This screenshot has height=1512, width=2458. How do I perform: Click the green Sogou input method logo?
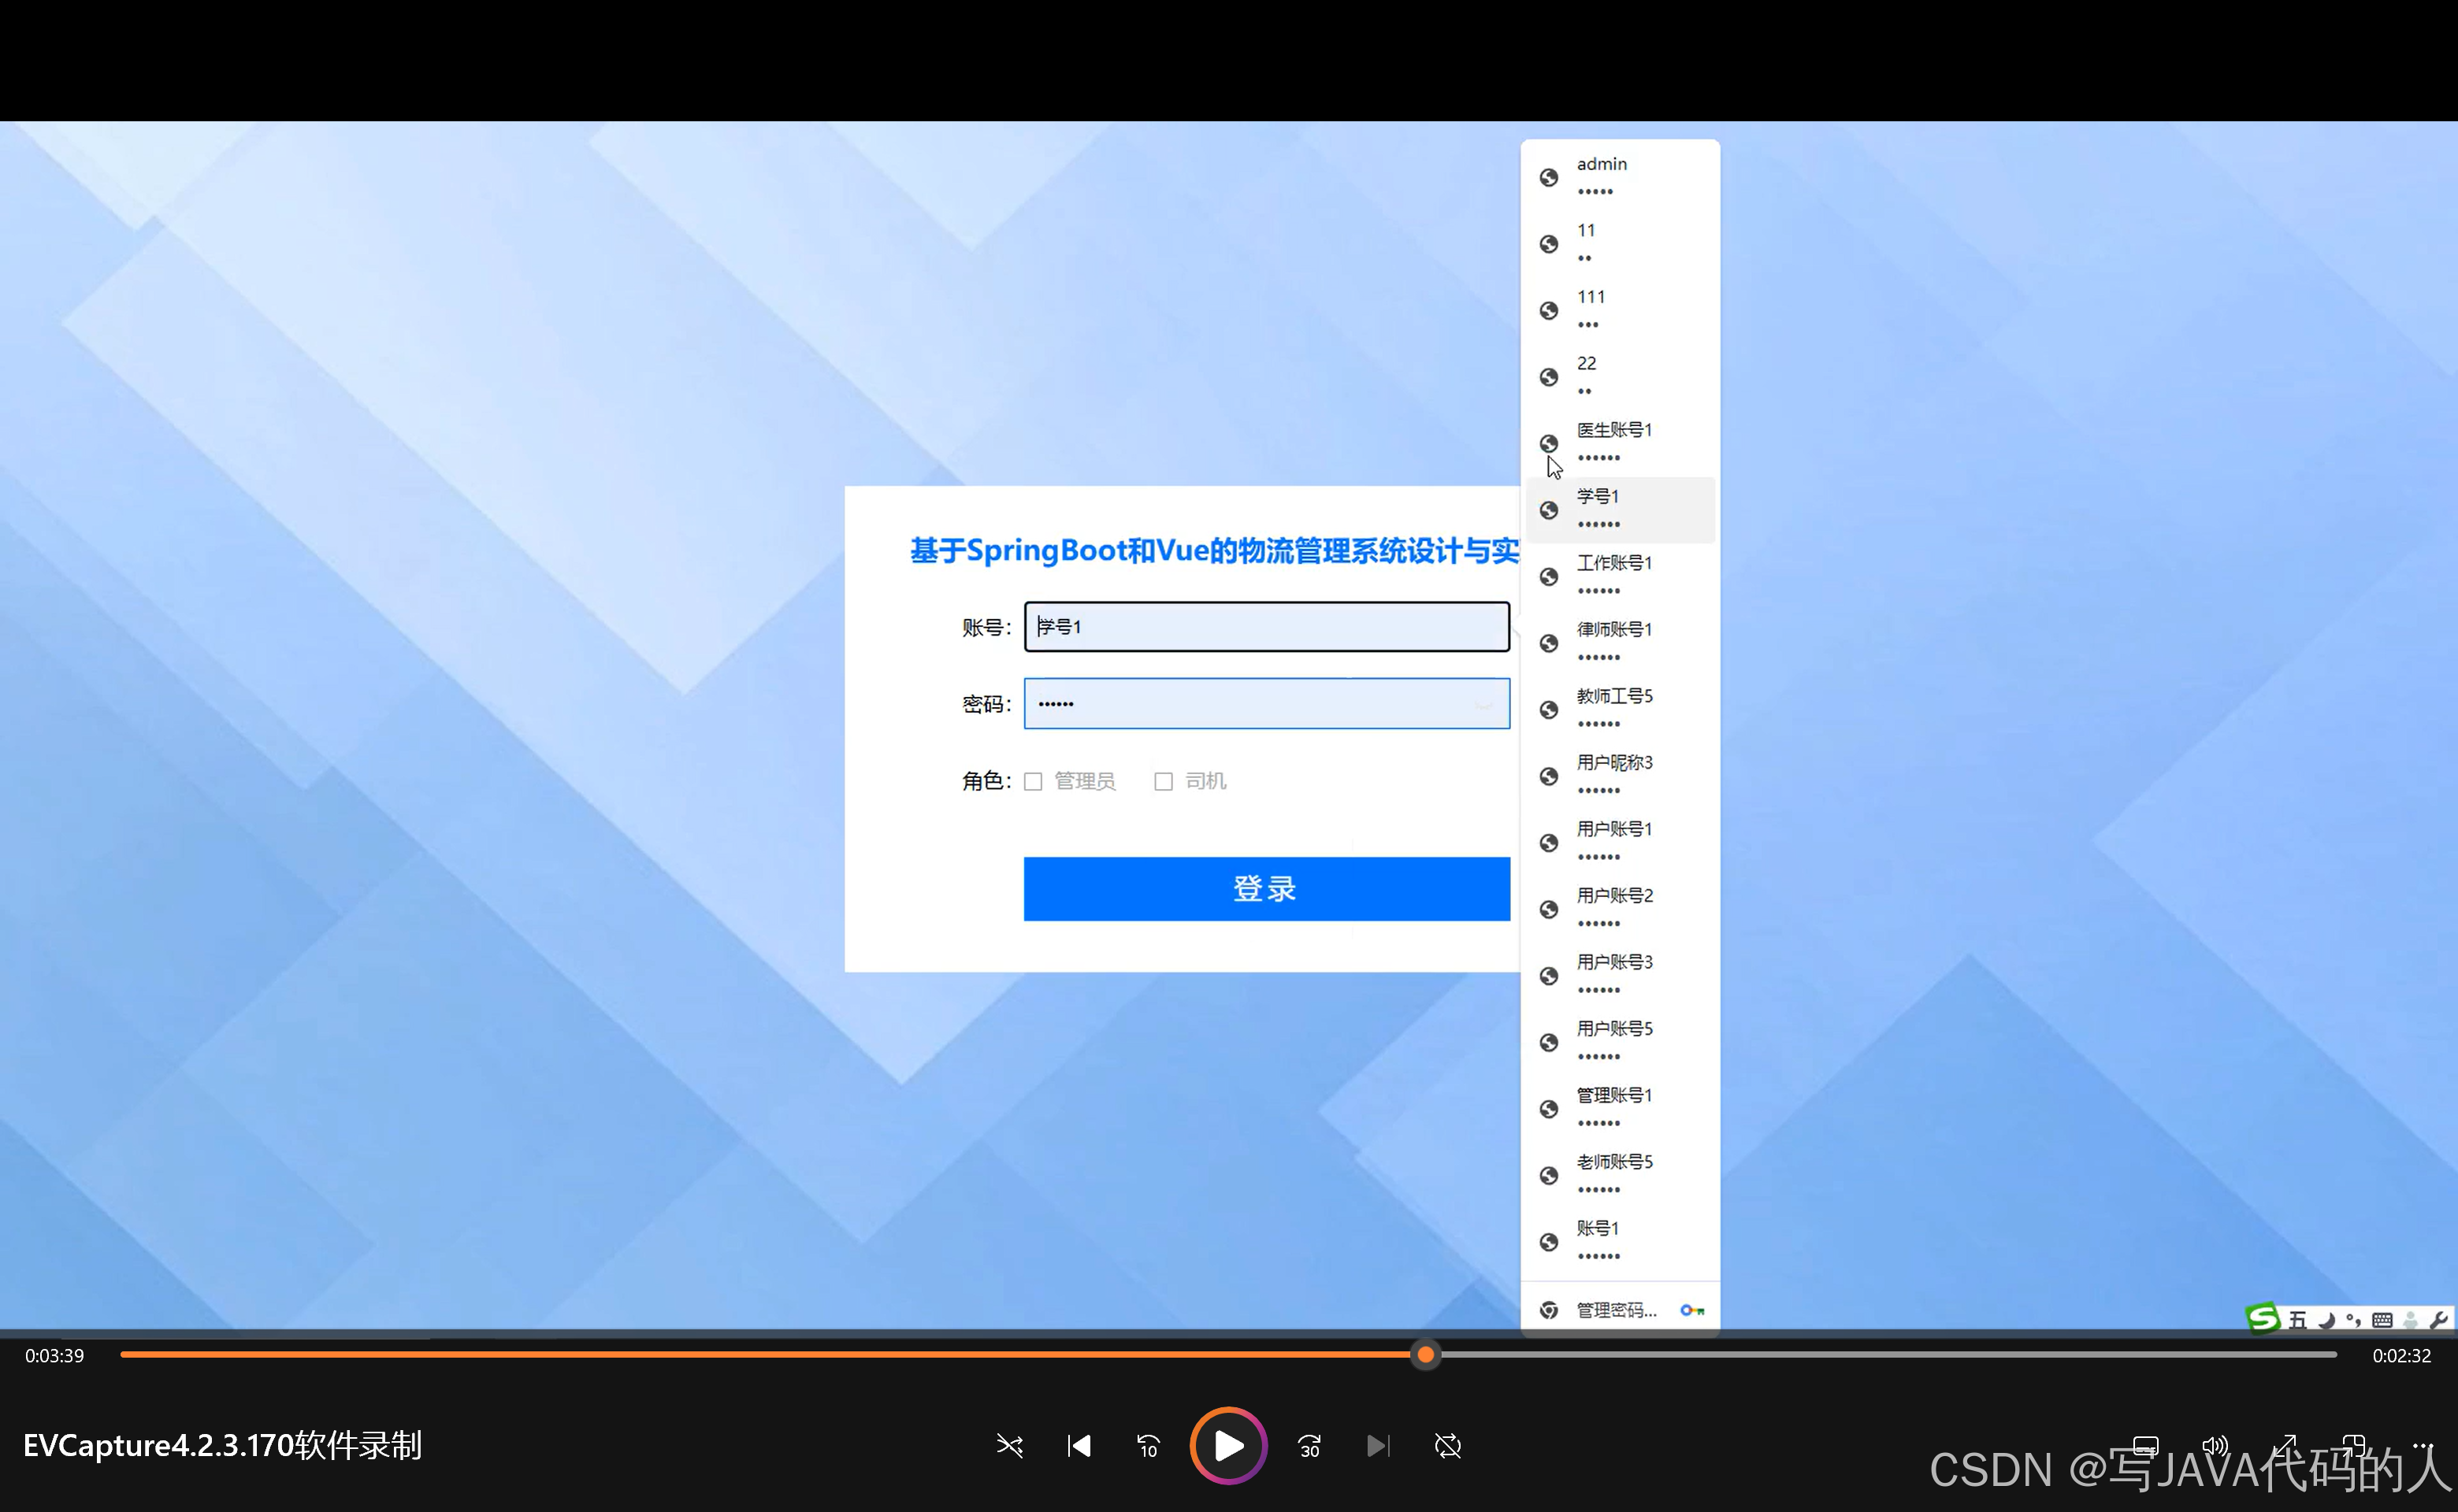click(x=2263, y=1319)
